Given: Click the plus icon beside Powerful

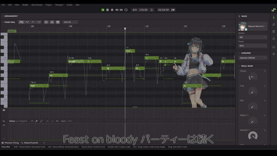Looking at the screenshot, I should (265, 130).
